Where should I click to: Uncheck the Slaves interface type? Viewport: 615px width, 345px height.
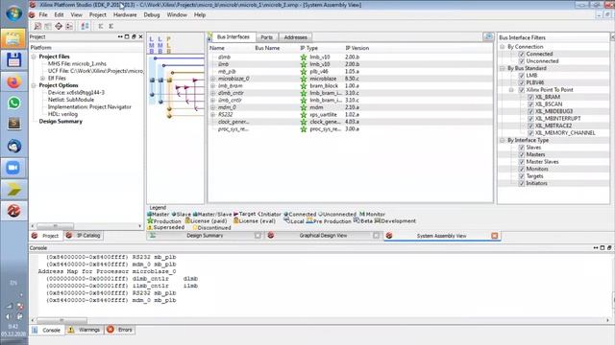pyautogui.click(x=522, y=148)
